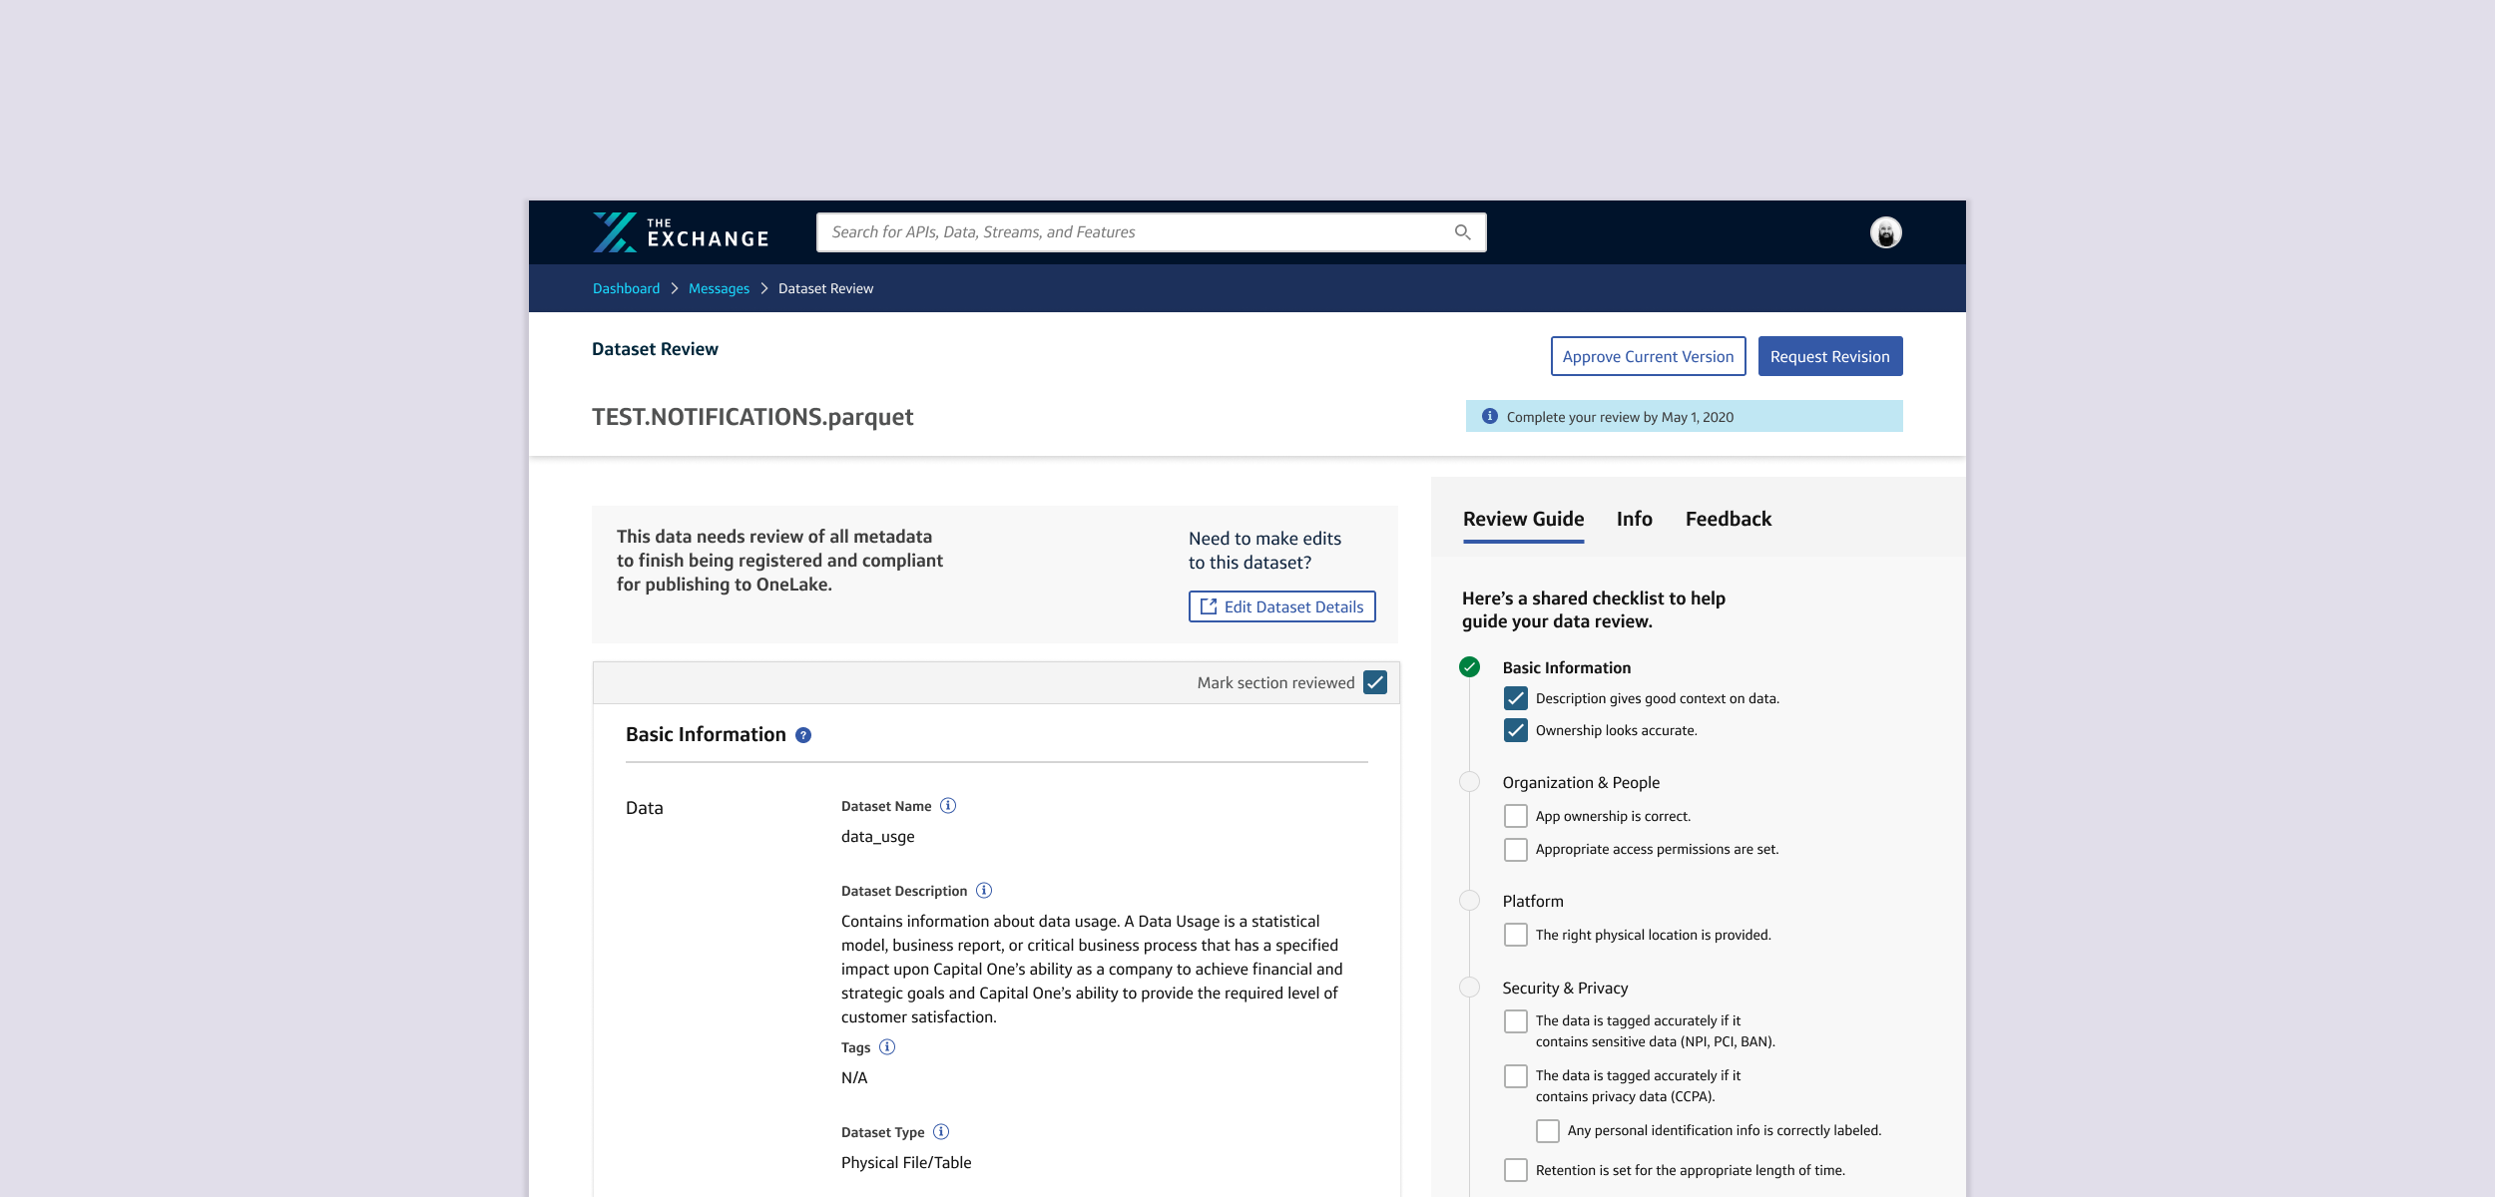2495x1197 pixels.
Task: Click the Dataset Description info icon
Action: coord(984,891)
